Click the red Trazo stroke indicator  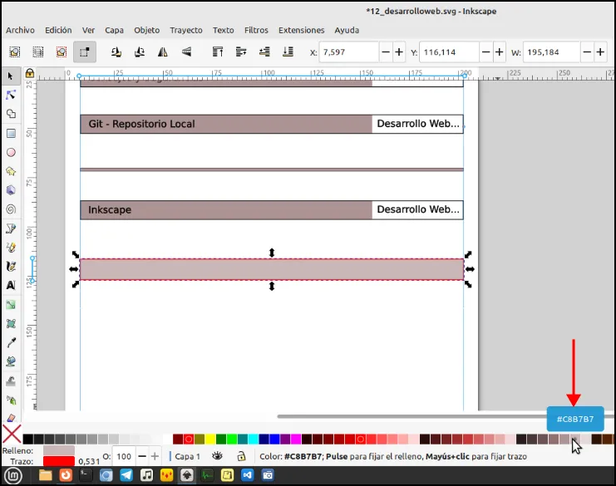59,461
